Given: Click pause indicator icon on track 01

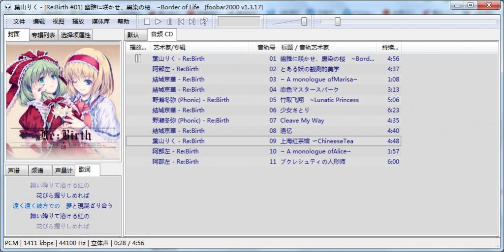Looking at the screenshot, I should pyautogui.click(x=138, y=58).
